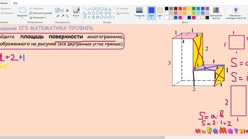Choose the down arrow shape
Viewport: 248px width, 139px height.
pyautogui.click(x=85, y=17)
